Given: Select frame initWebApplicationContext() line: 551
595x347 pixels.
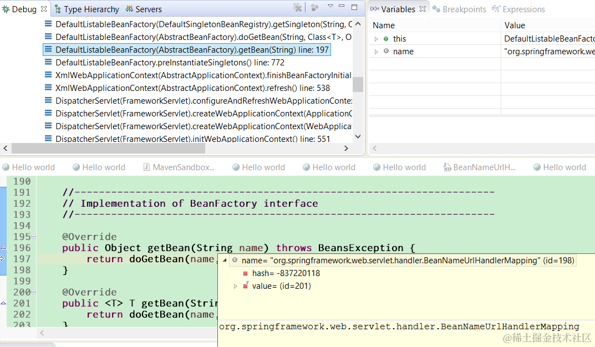Looking at the screenshot, I should (x=192, y=139).
